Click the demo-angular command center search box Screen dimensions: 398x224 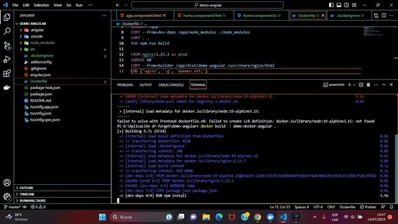point(207,5)
